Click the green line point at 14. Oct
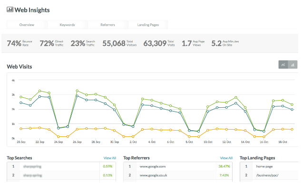 click(245, 107)
